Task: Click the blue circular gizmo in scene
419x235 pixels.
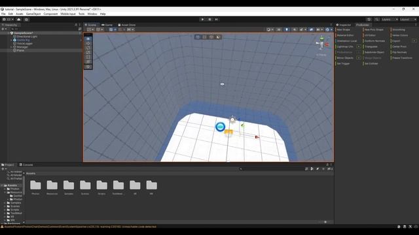Action: [x=220, y=127]
